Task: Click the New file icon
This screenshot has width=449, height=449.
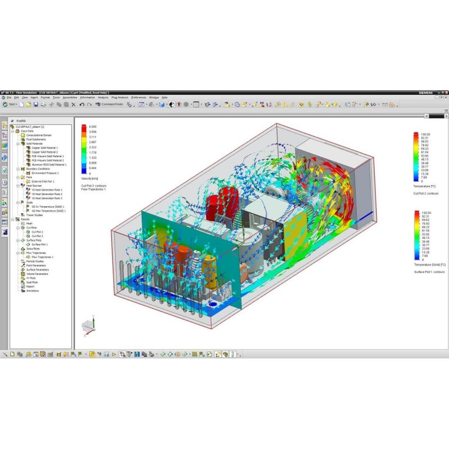Action: 21,104
